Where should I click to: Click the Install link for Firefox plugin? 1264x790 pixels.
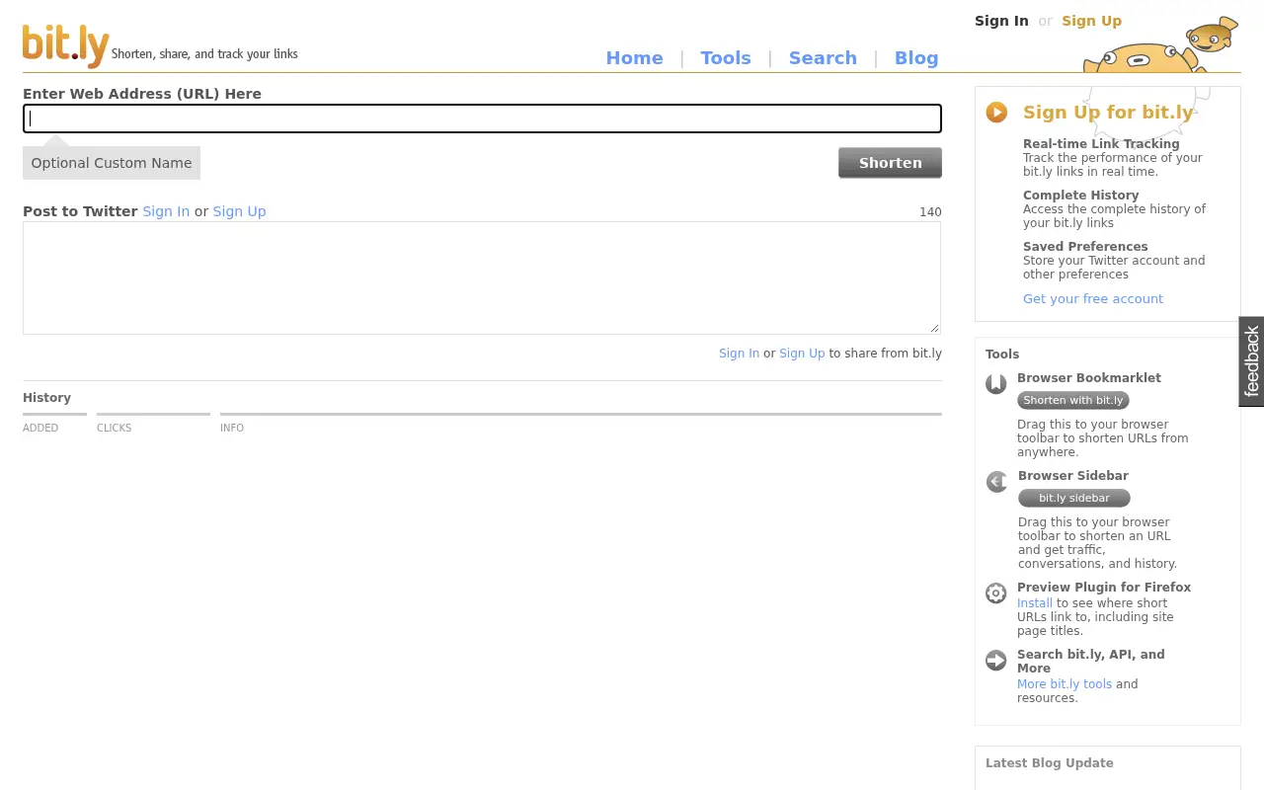pyautogui.click(x=1035, y=603)
